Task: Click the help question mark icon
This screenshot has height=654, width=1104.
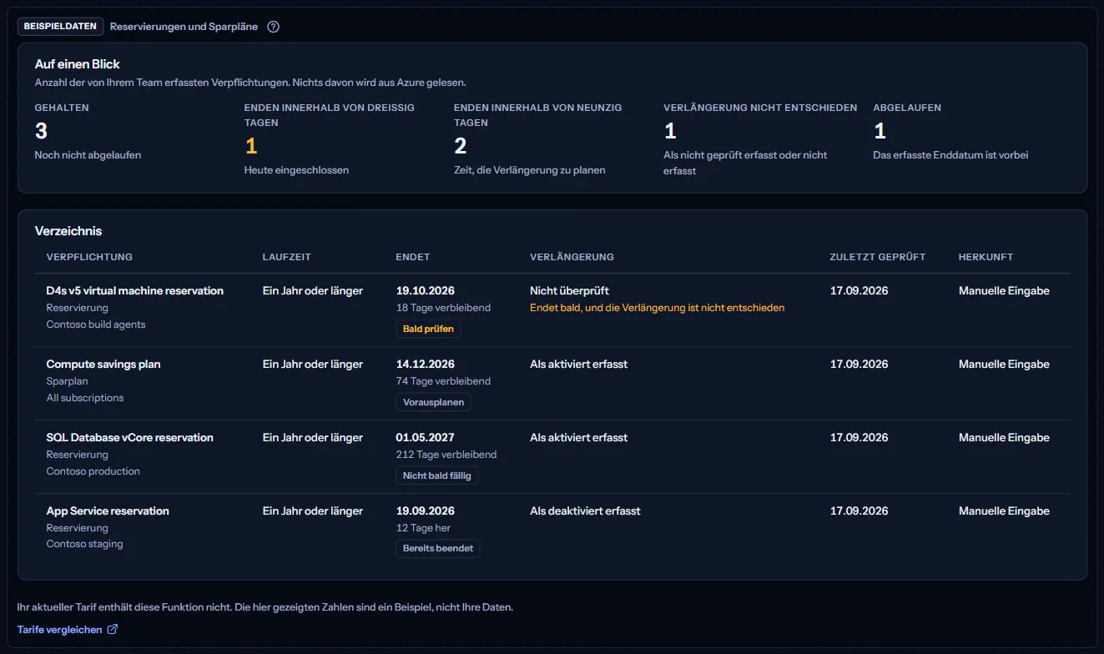Action: 273,27
